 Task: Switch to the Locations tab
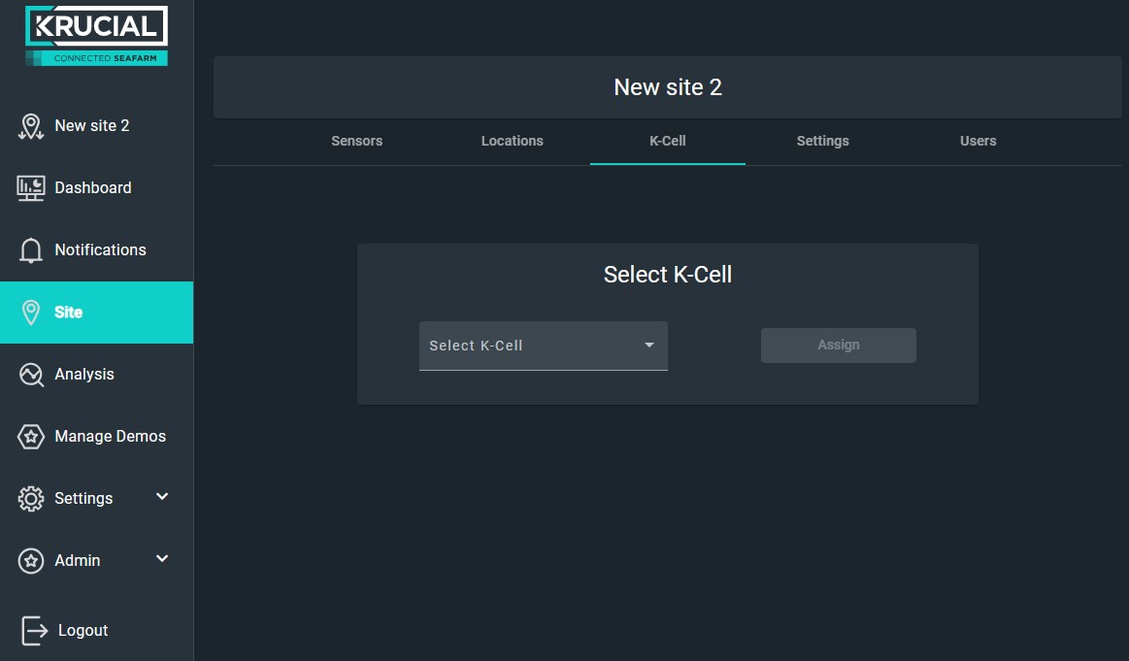click(512, 141)
